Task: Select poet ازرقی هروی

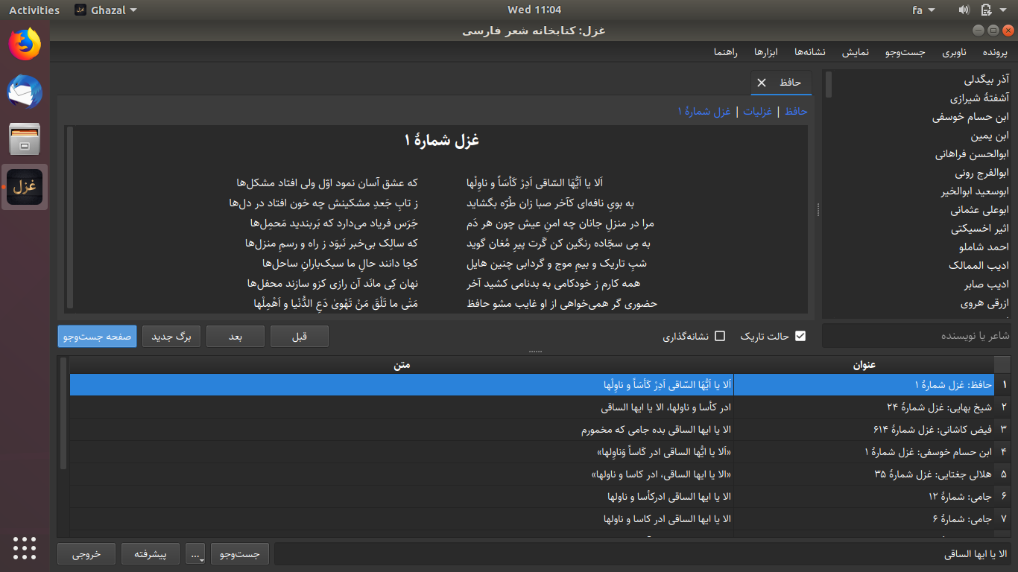Action: [x=984, y=303]
